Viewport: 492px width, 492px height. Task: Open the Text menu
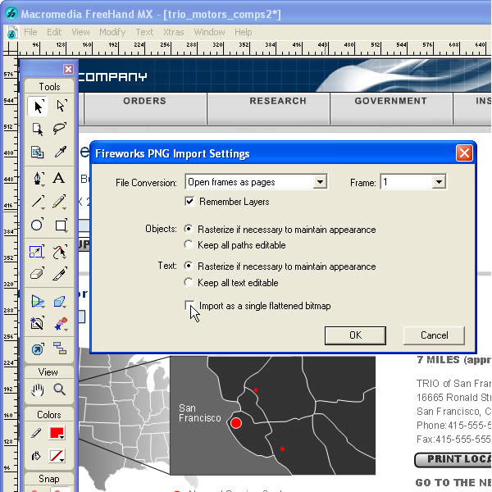[144, 32]
